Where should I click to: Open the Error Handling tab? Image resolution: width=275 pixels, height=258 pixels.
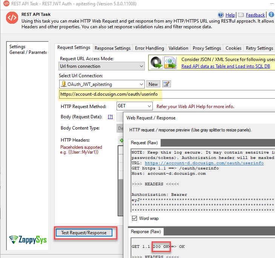pos(149,48)
